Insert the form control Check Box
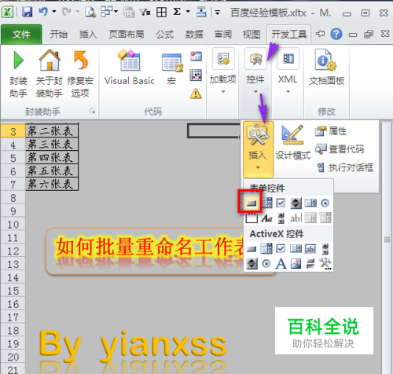 [x=281, y=203]
